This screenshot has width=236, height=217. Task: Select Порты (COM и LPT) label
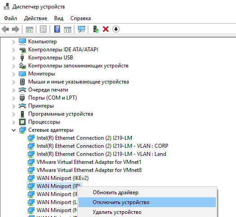(52, 98)
